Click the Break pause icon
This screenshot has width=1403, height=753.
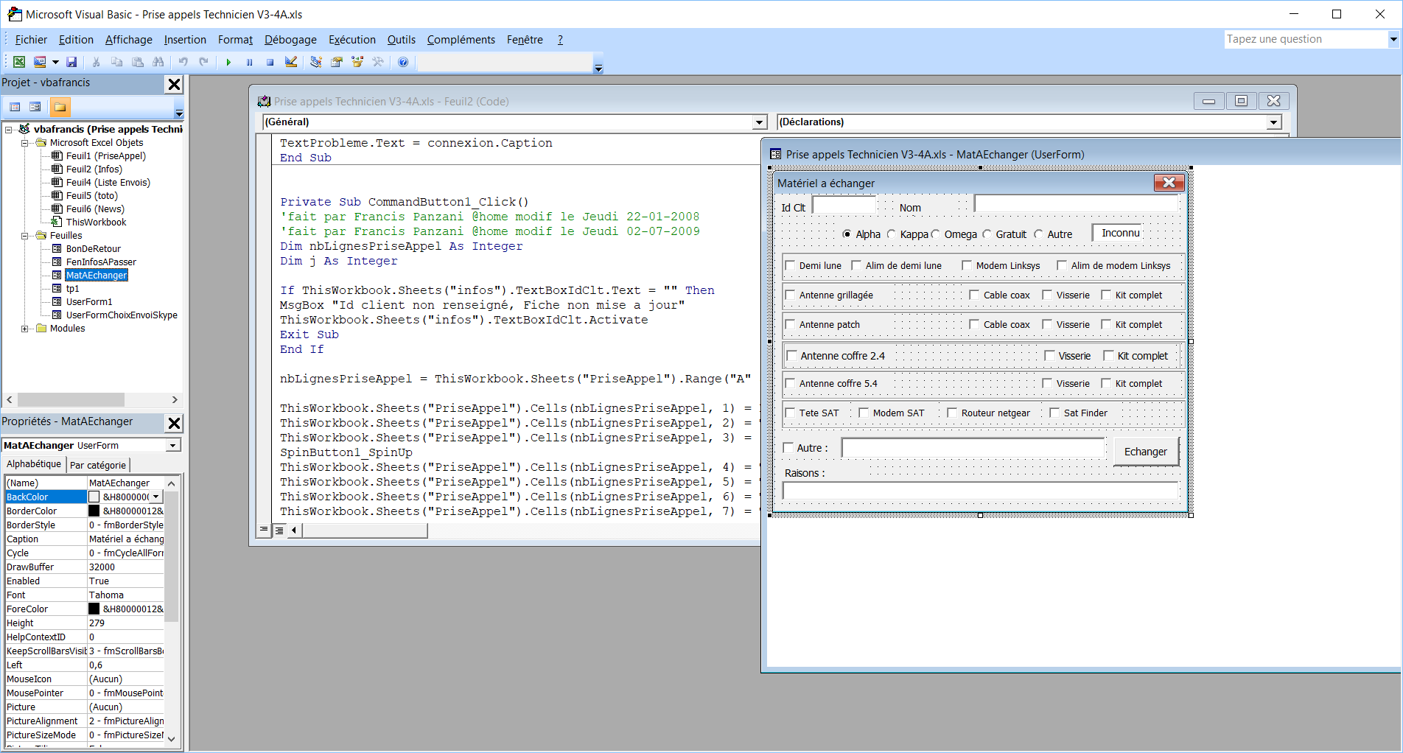[249, 62]
